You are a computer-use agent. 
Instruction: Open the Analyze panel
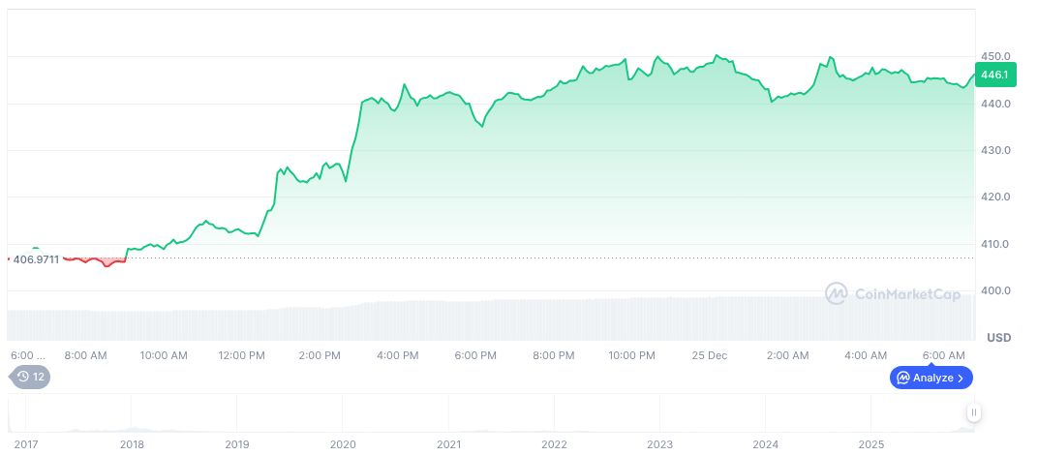[931, 378]
